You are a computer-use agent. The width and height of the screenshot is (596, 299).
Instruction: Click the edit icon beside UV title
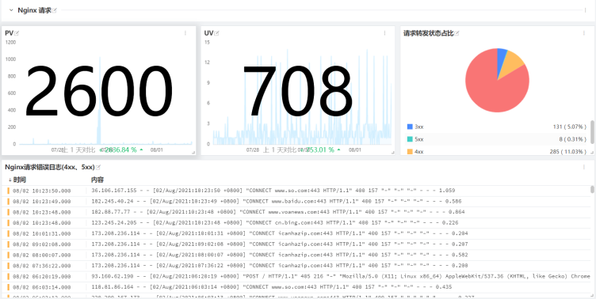(217, 33)
